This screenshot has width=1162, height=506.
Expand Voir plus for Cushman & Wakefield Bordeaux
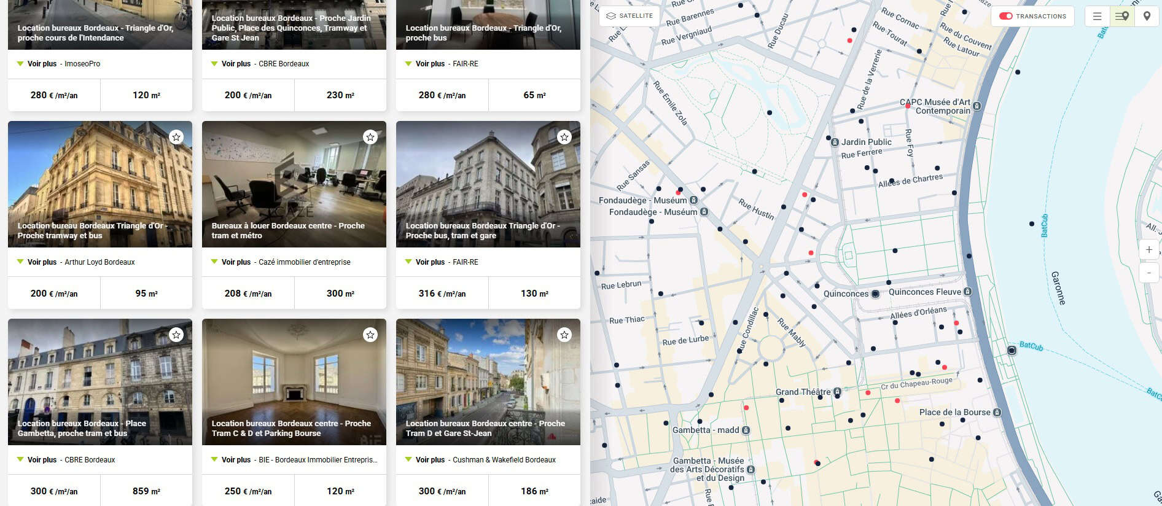pos(430,460)
